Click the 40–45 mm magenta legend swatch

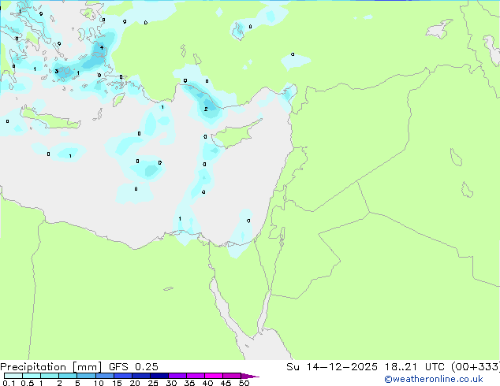(x=214, y=376)
